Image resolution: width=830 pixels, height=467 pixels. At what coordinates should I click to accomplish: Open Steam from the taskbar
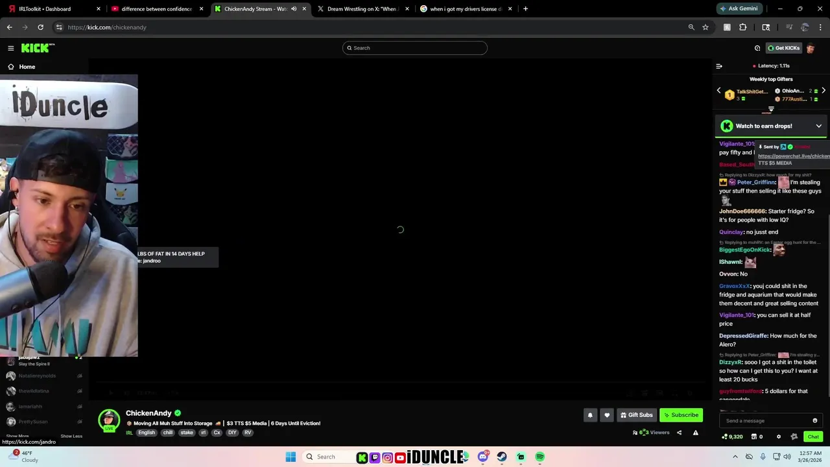click(502, 457)
